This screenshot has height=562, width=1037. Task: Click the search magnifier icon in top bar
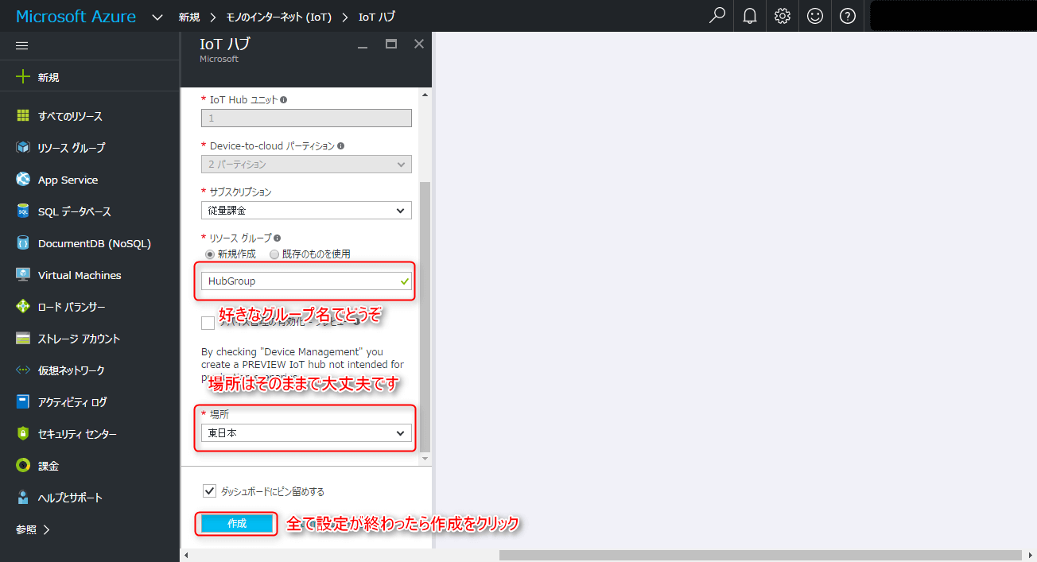[x=717, y=16]
